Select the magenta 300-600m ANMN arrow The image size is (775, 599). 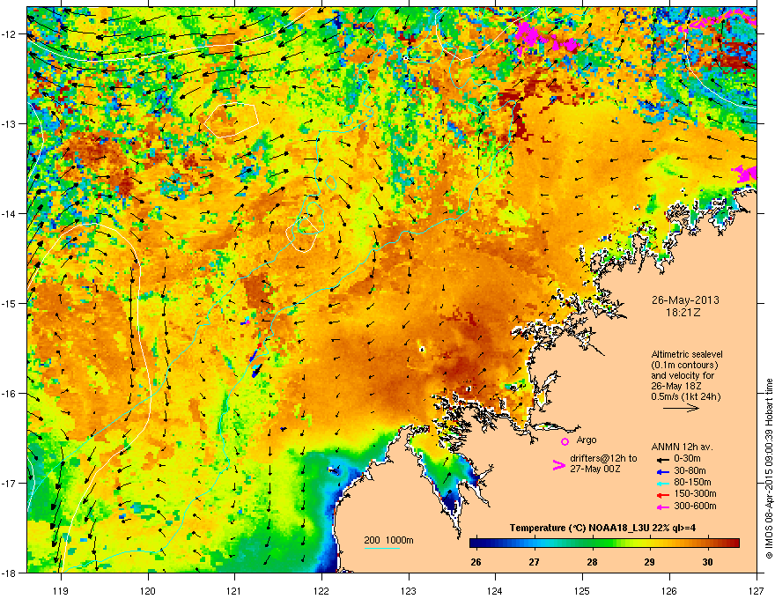pos(663,507)
